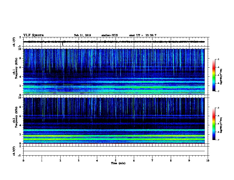
Task: Click the "-4" label on ch.2 color bar
Action: pos(218,116)
